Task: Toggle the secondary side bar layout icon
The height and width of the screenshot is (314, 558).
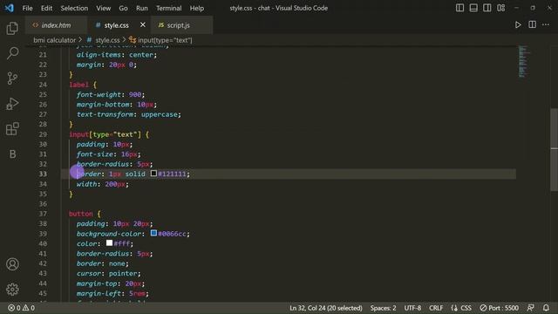Action: click(x=487, y=8)
